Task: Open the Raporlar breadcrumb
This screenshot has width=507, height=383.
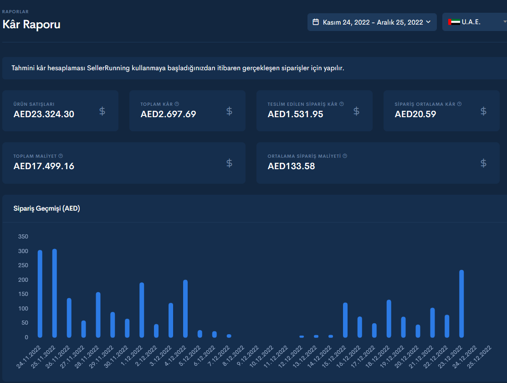Action: click(x=15, y=12)
